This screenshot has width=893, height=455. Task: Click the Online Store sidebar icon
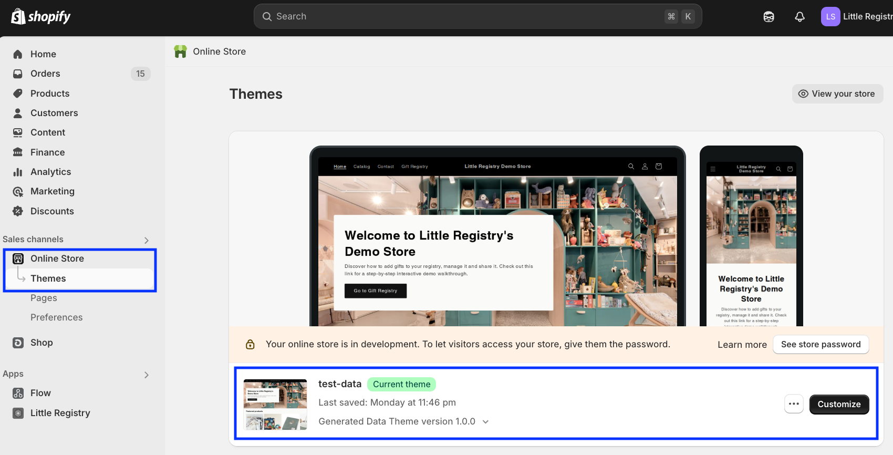click(x=18, y=258)
